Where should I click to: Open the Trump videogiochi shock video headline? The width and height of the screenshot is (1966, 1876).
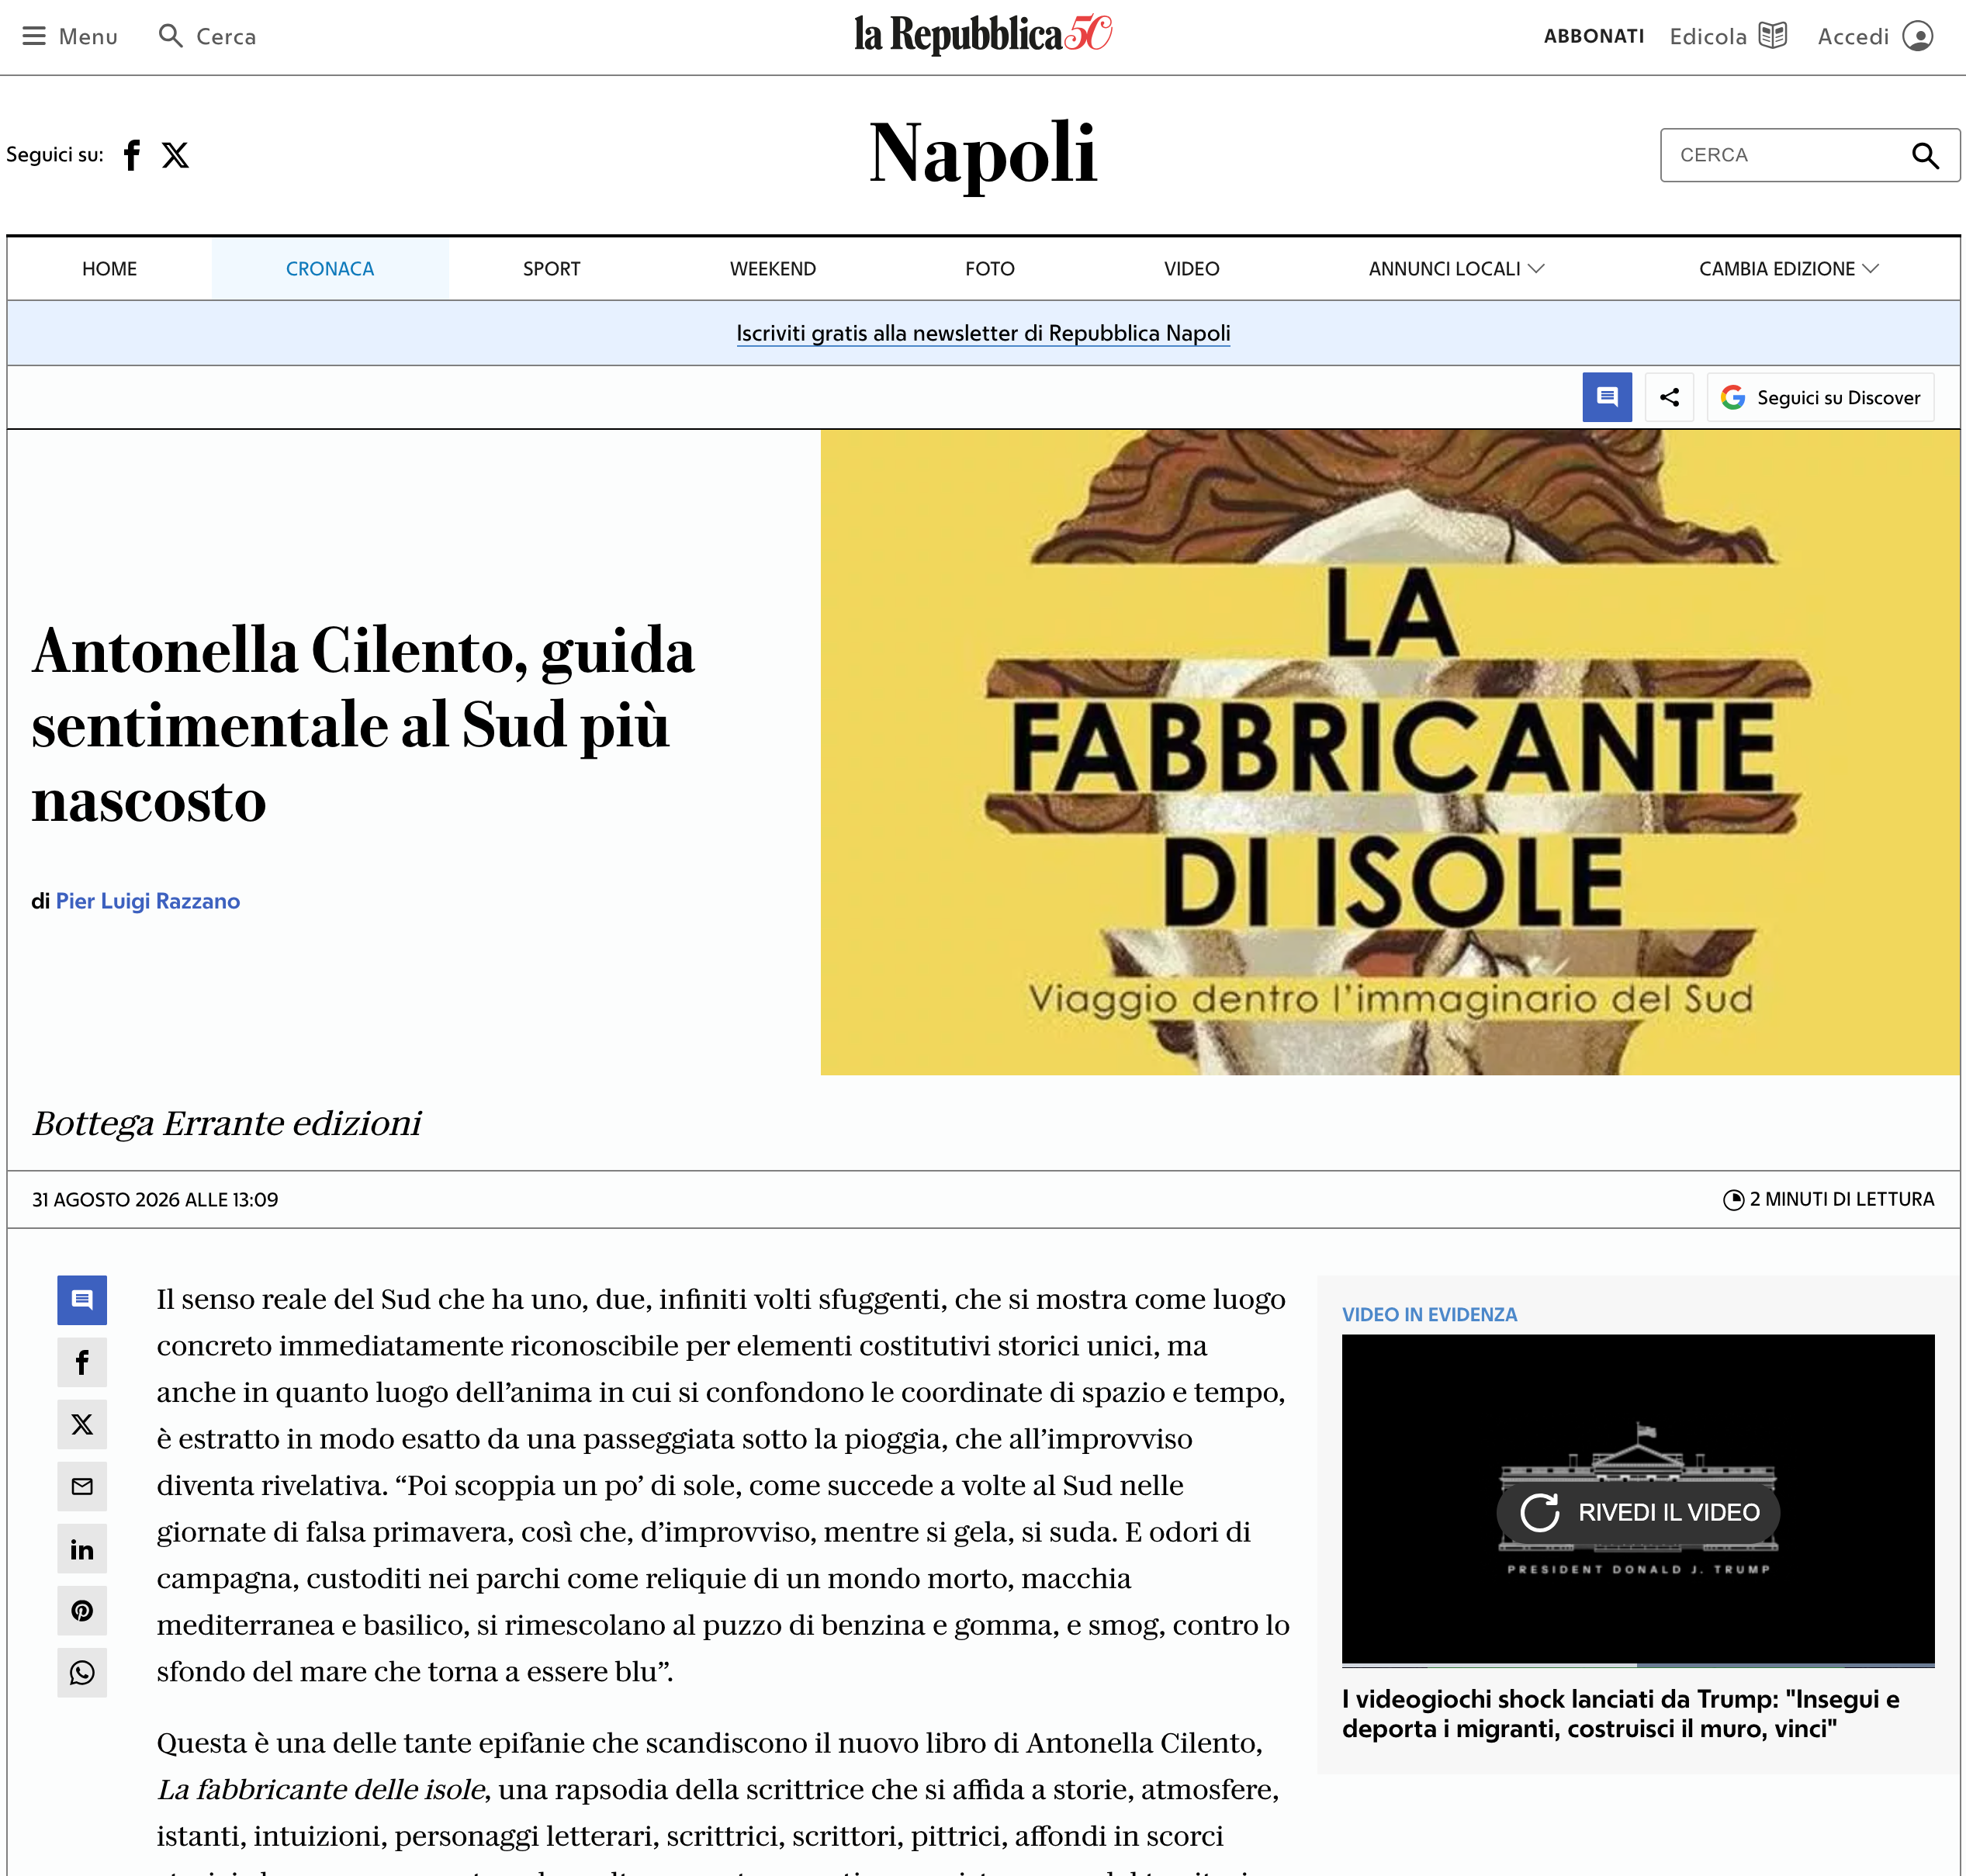pyautogui.click(x=1621, y=1714)
